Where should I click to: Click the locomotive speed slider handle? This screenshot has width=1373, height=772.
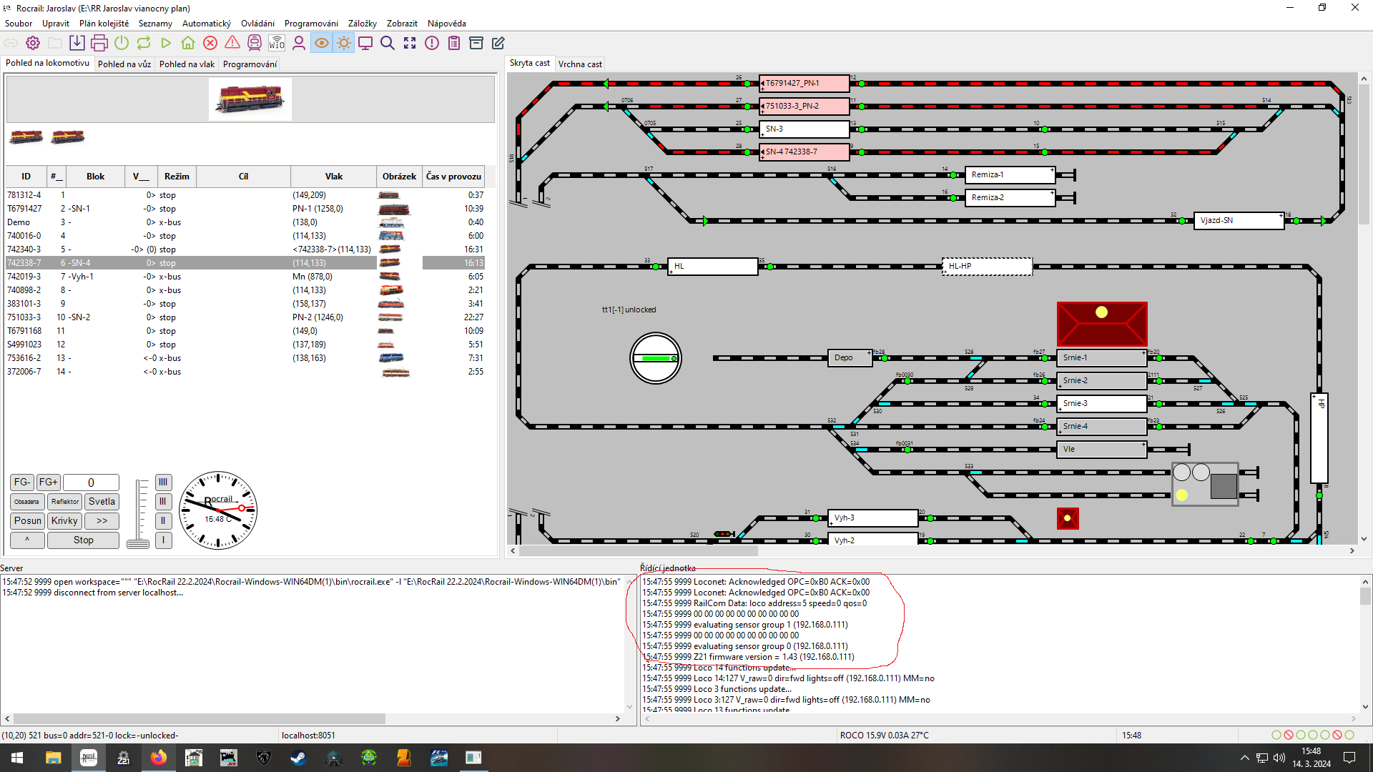tap(138, 544)
